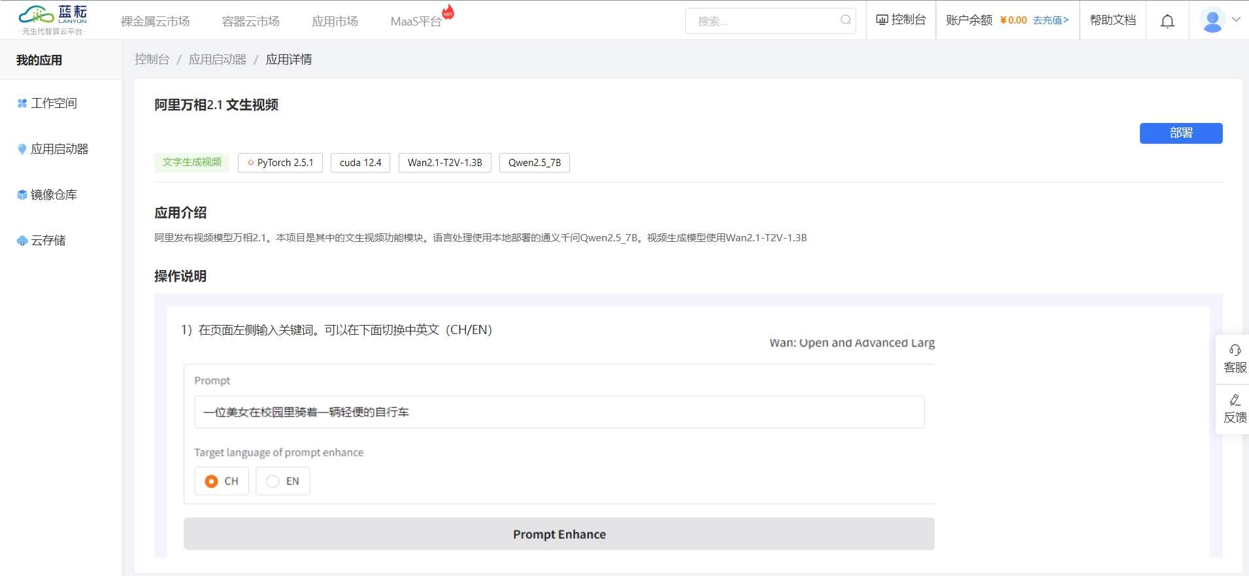This screenshot has height=576, width=1249.
Task: Click the PyTorch 2.5.1 tag
Action: point(280,163)
